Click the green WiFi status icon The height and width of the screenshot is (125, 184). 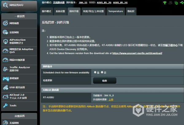click(x=165, y=3)
